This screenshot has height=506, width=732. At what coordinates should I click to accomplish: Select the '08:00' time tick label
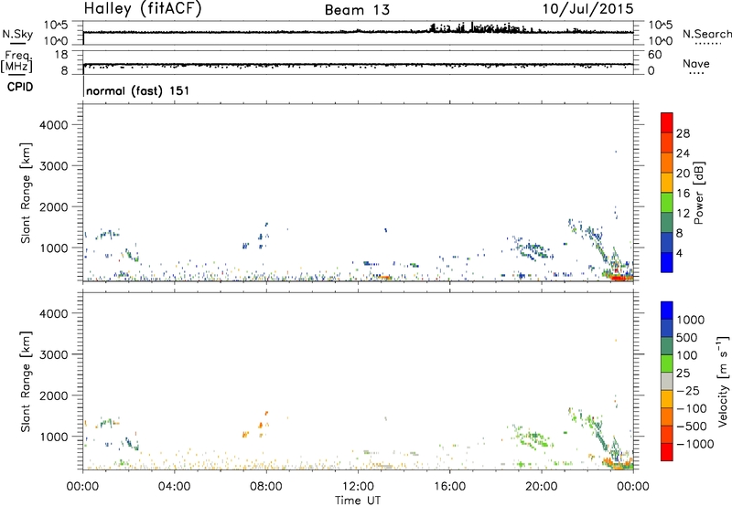[x=266, y=487]
